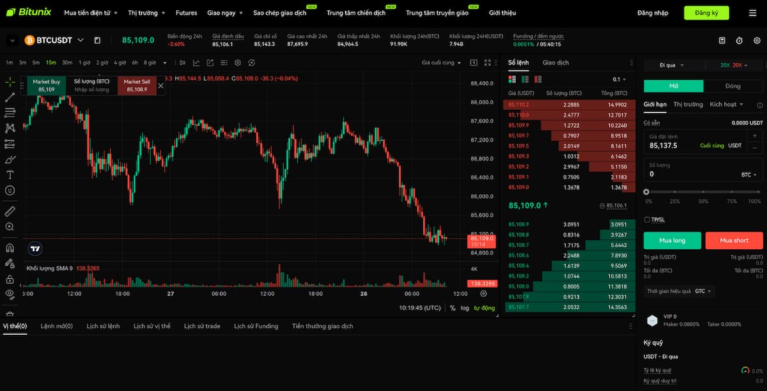The image size is (767, 391).
Task: Activate the zoom in tool
Action: [x=10, y=227]
